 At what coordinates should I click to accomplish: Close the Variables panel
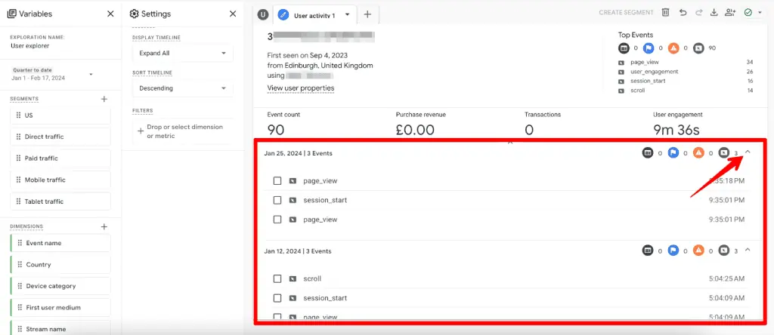point(110,14)
